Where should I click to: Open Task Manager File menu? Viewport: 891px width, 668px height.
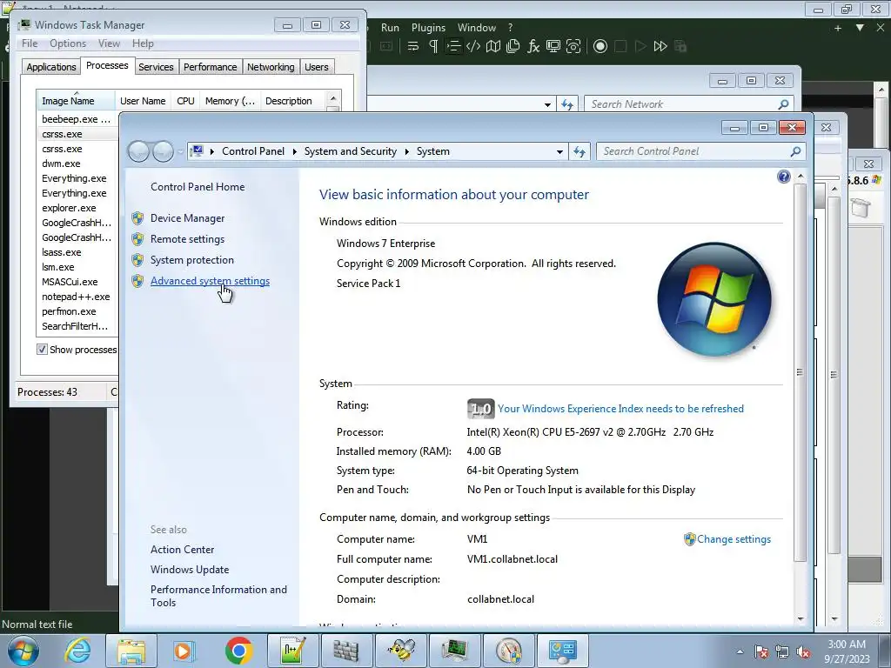pos(30,43)
